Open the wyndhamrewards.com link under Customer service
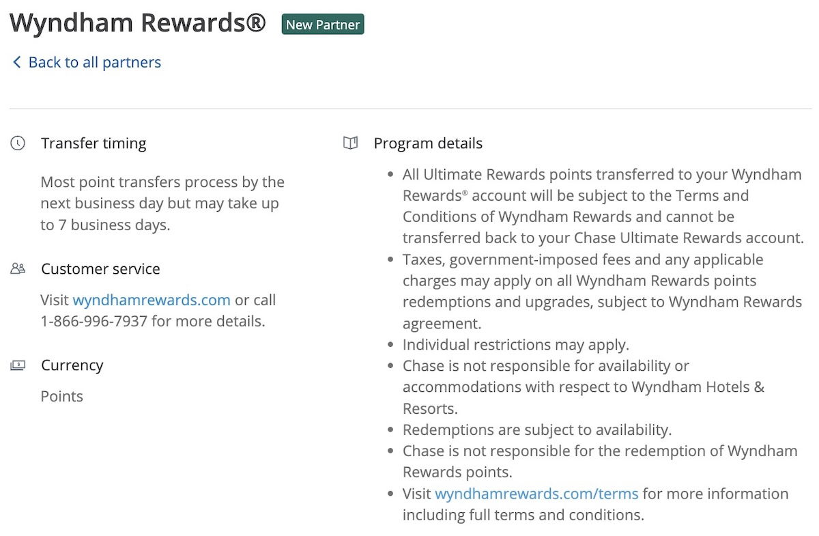 [151, 300]
